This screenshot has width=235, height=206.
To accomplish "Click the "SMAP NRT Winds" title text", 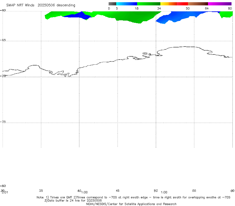I will [20, 5].
